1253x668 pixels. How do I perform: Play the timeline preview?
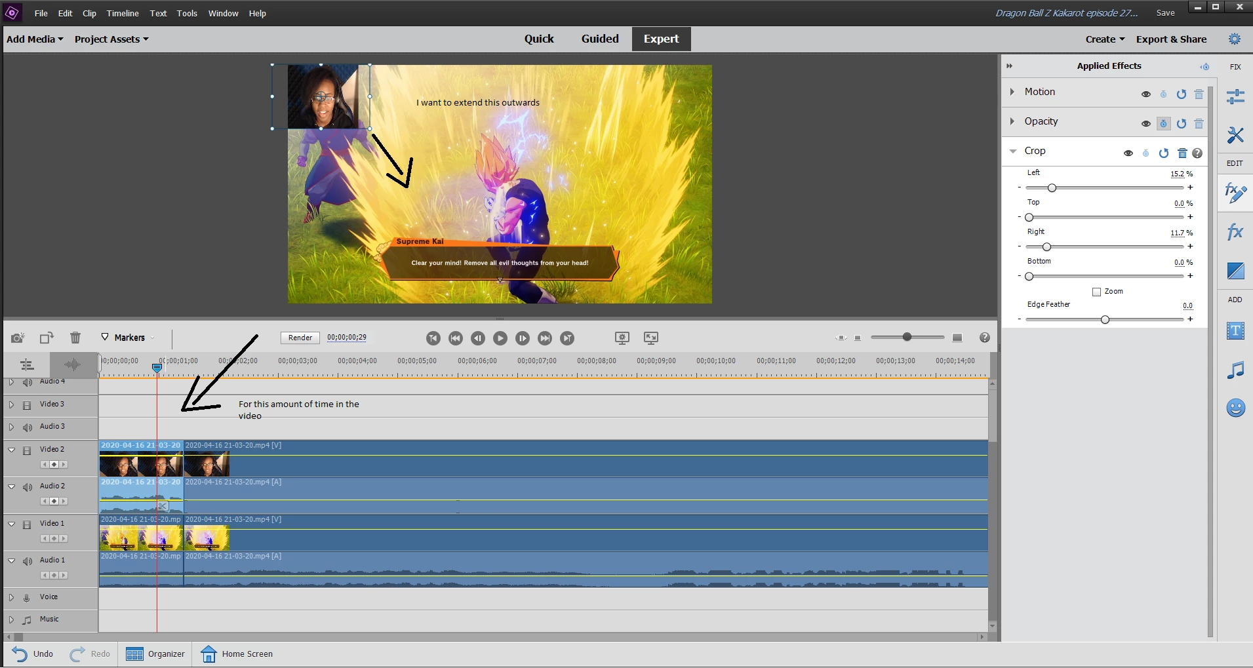click(500, 338)
